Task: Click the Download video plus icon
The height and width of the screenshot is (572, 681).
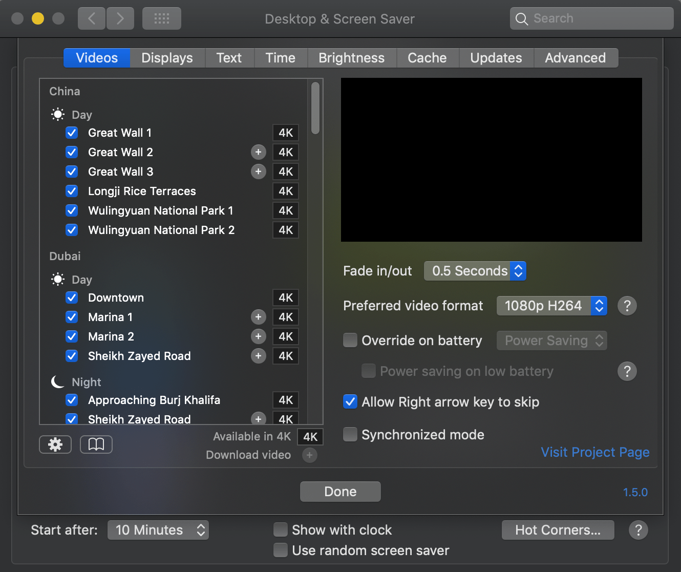Action: [x=310, y=455]
